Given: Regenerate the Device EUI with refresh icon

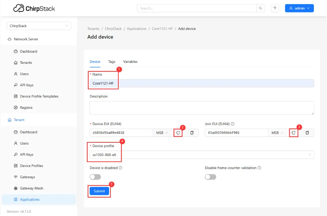Looking at the screenshot, I should 178,133.
